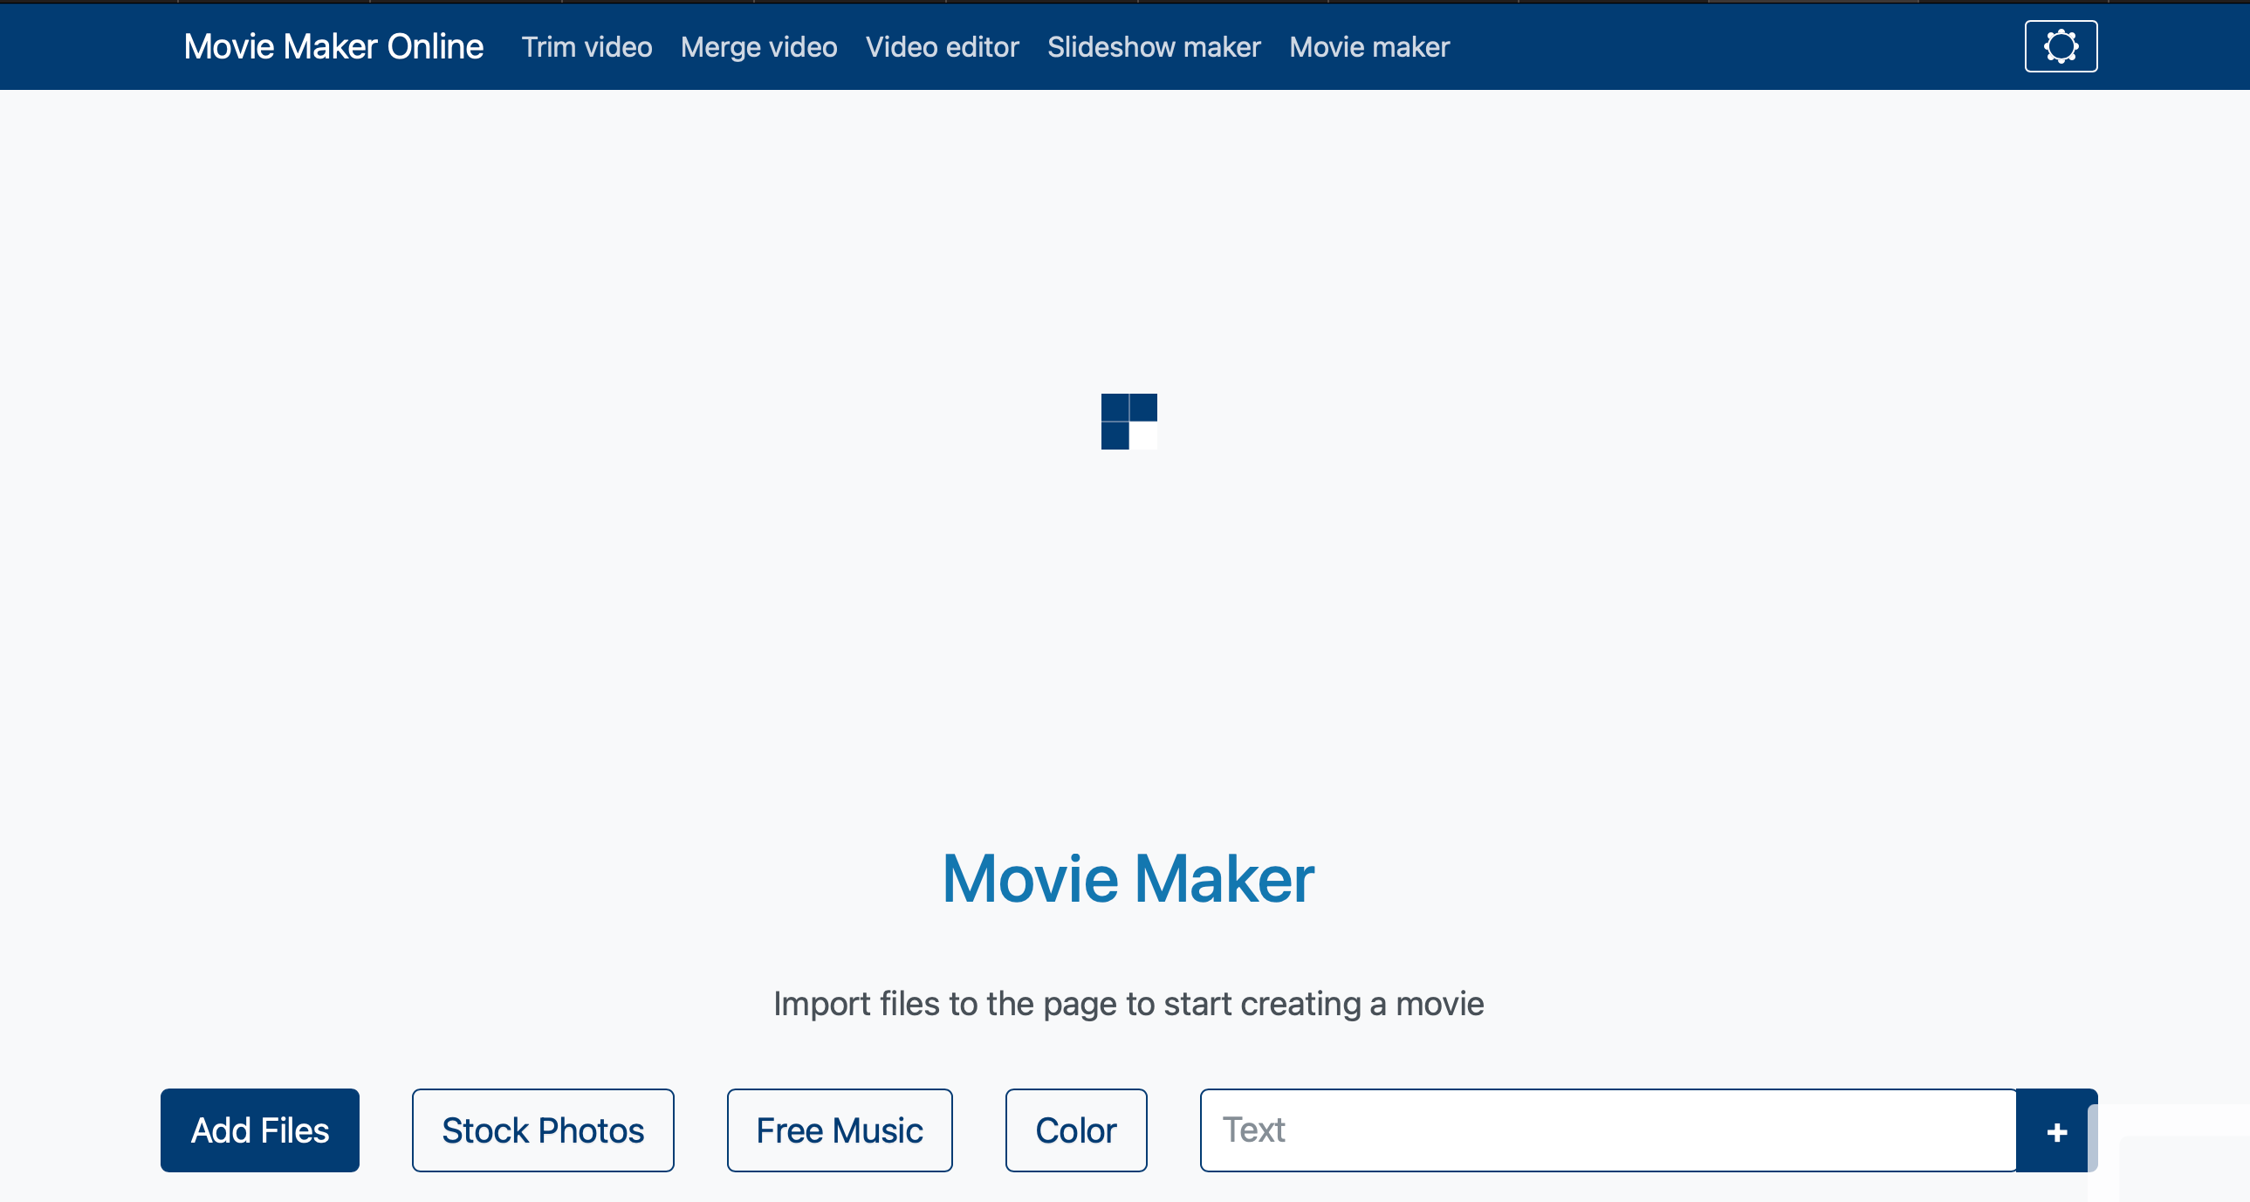Open settings via the gear in the navbar

tap(2060, 45)
